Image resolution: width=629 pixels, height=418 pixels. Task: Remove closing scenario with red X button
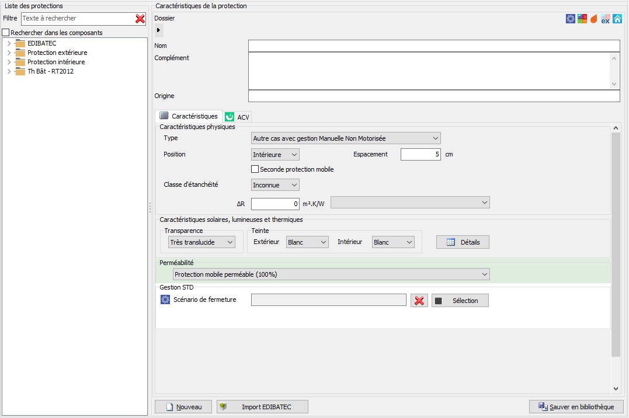click(x=419, y=301)
